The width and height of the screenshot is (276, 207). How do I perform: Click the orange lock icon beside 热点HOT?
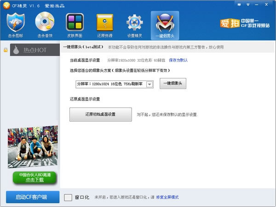[x=6, y=50]
